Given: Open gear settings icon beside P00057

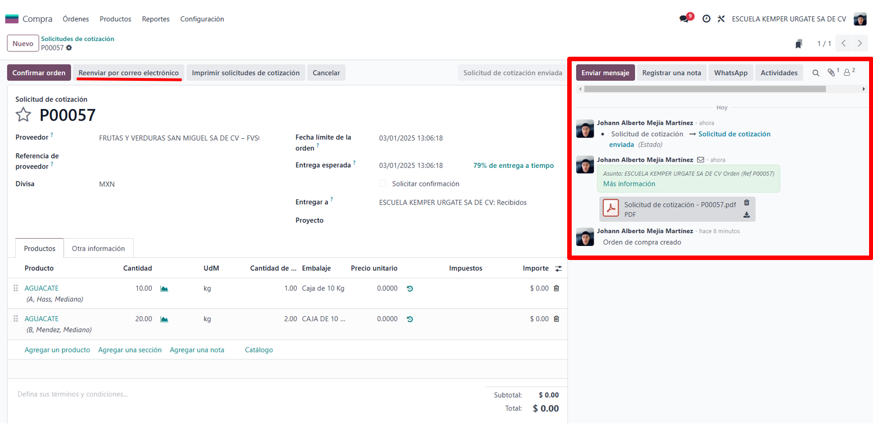Looking at the screenshot, I should pos(69,48).
